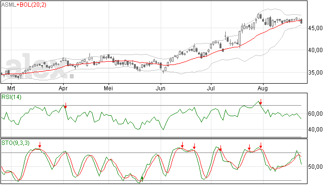Select the Jul month label
This screenshot has width=330, height=185.
[210, 88]
